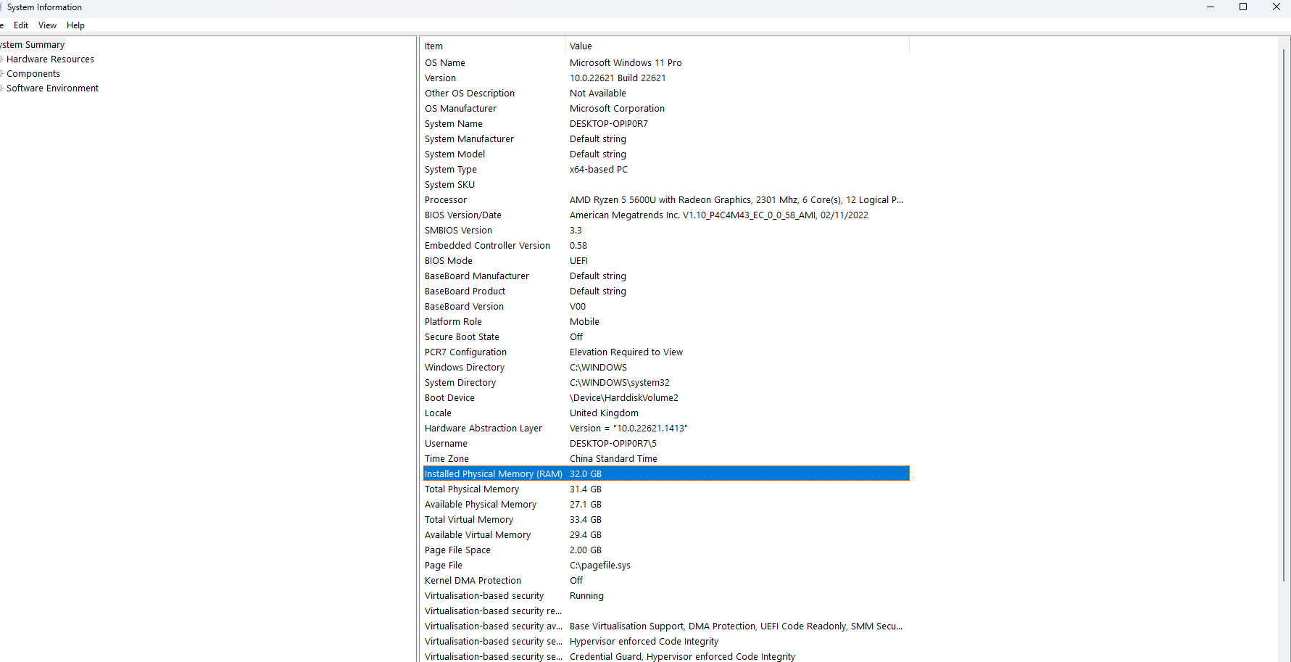Viewport: 1291px width, 662px height.
Task: Click the Value column header
Action: pyautogui.click(x=736, y=46)
